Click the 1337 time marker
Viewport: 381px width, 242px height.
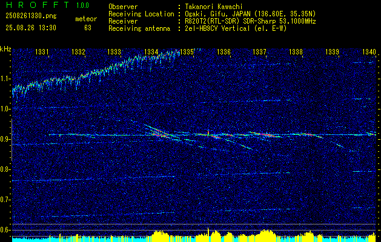click(x=259, y=51)
